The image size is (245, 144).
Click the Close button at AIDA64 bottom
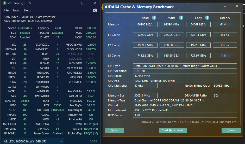tap(231, 130)
